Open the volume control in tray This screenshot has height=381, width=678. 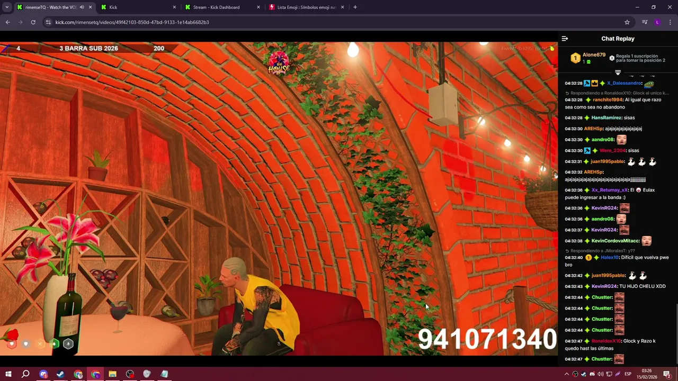point(600,374)
